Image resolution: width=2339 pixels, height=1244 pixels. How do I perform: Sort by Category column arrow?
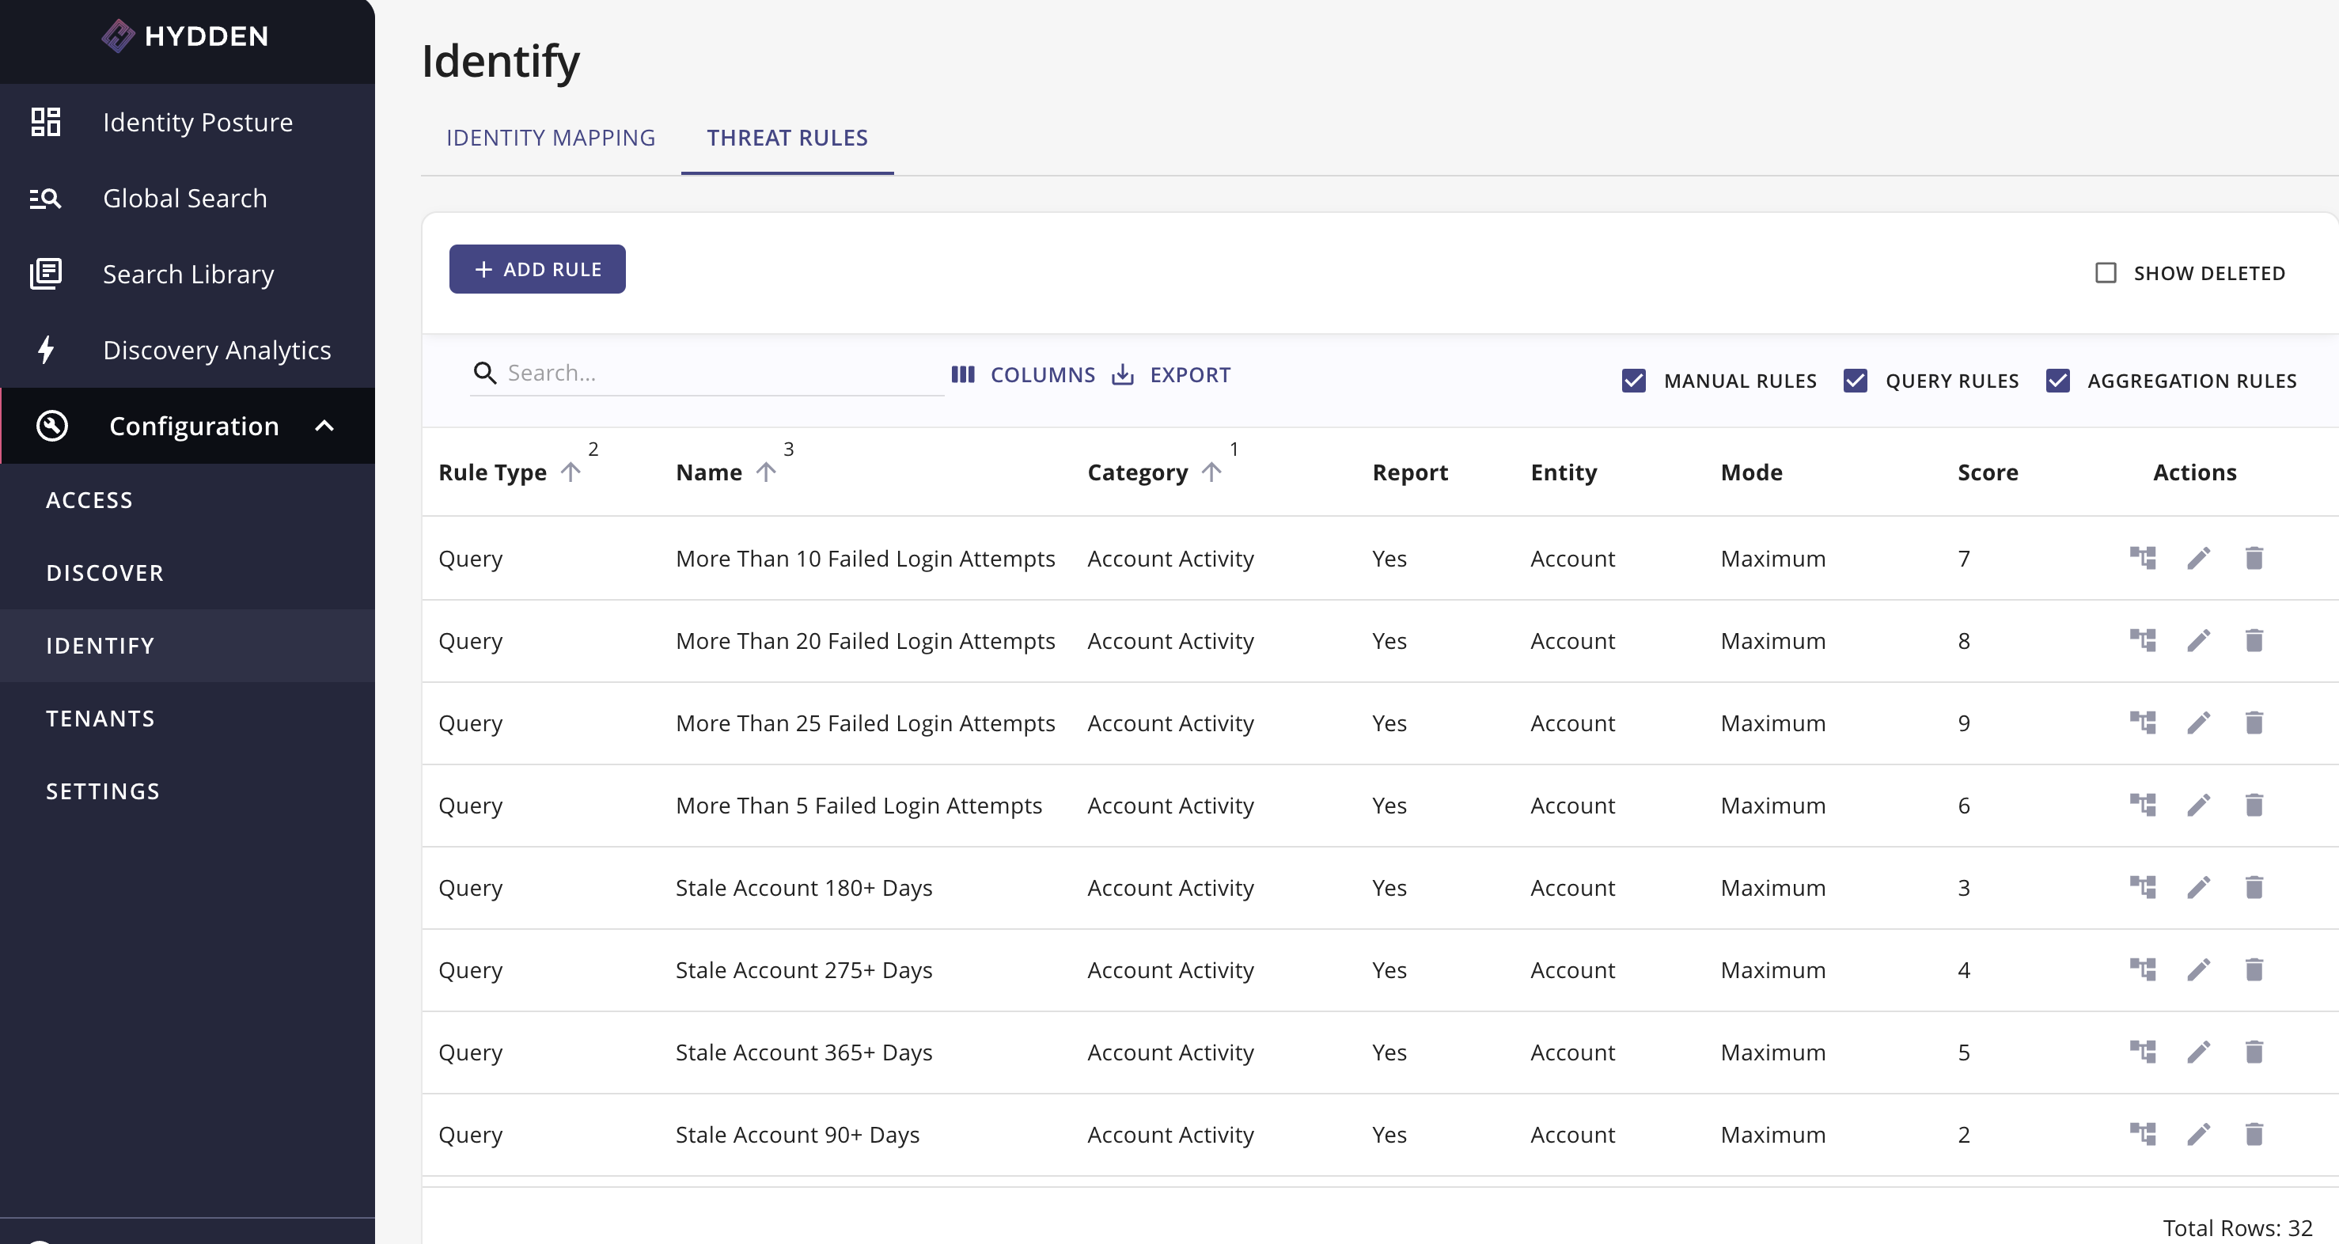[x=1211, y=472]
